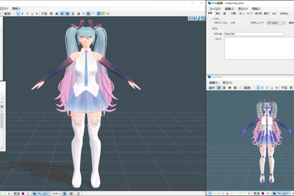Screen dimensions: 294x196
Task: Open ファイル menu in Pmx編集 window
Action: (215, 9)
